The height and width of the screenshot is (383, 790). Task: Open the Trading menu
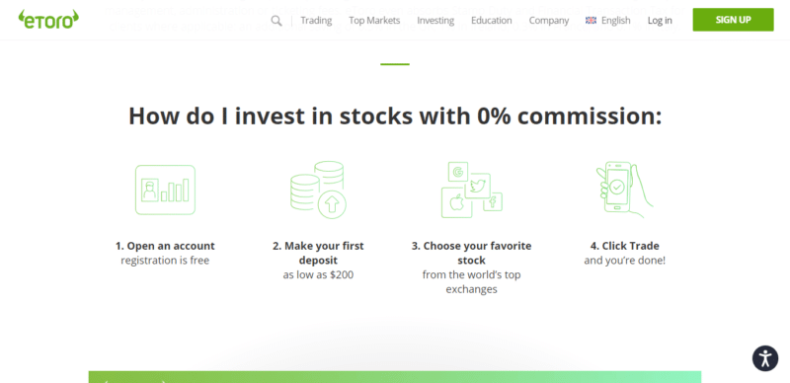[x=316, y=20]
